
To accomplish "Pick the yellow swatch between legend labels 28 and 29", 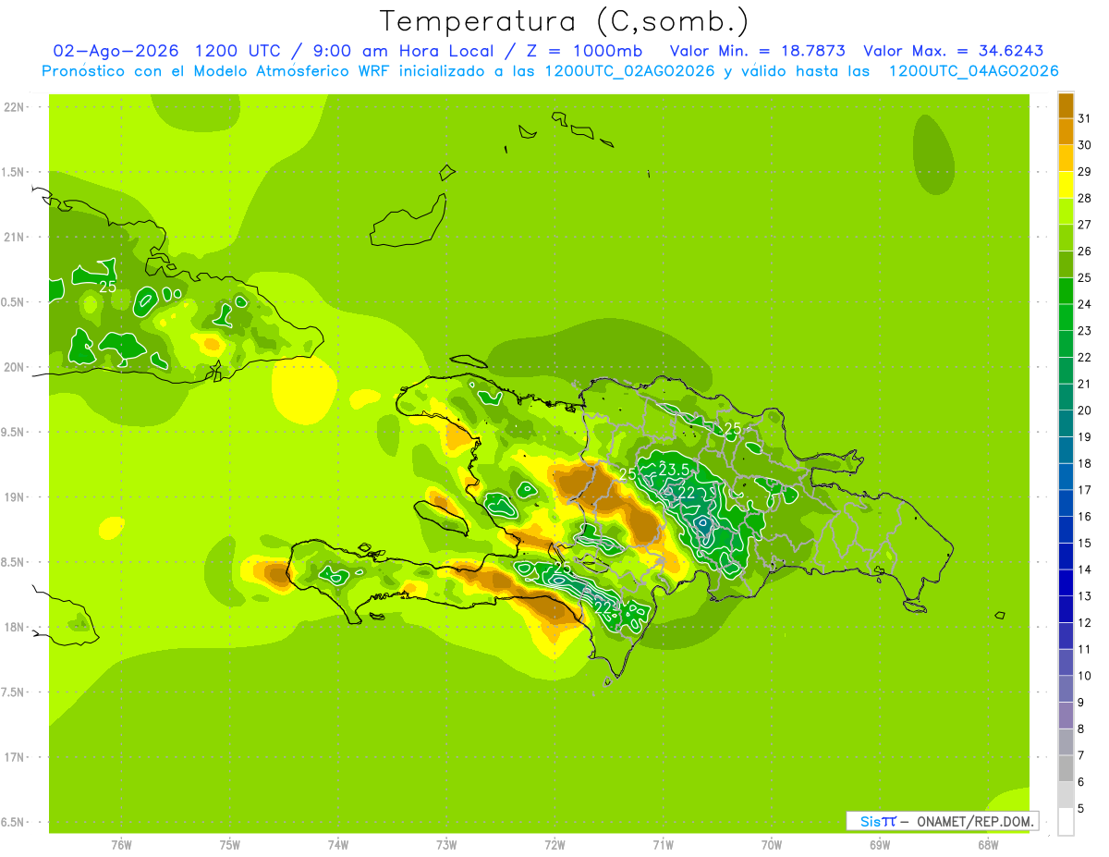I will click(x=1066, y=185).
